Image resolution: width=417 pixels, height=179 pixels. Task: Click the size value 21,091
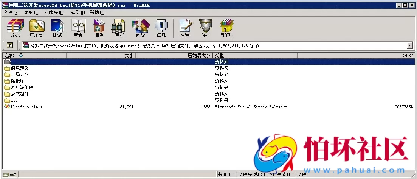127,107
